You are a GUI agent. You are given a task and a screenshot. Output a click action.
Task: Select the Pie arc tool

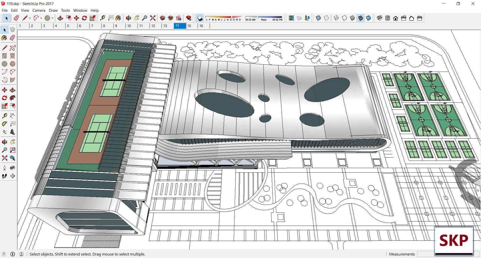click(12, 80)
